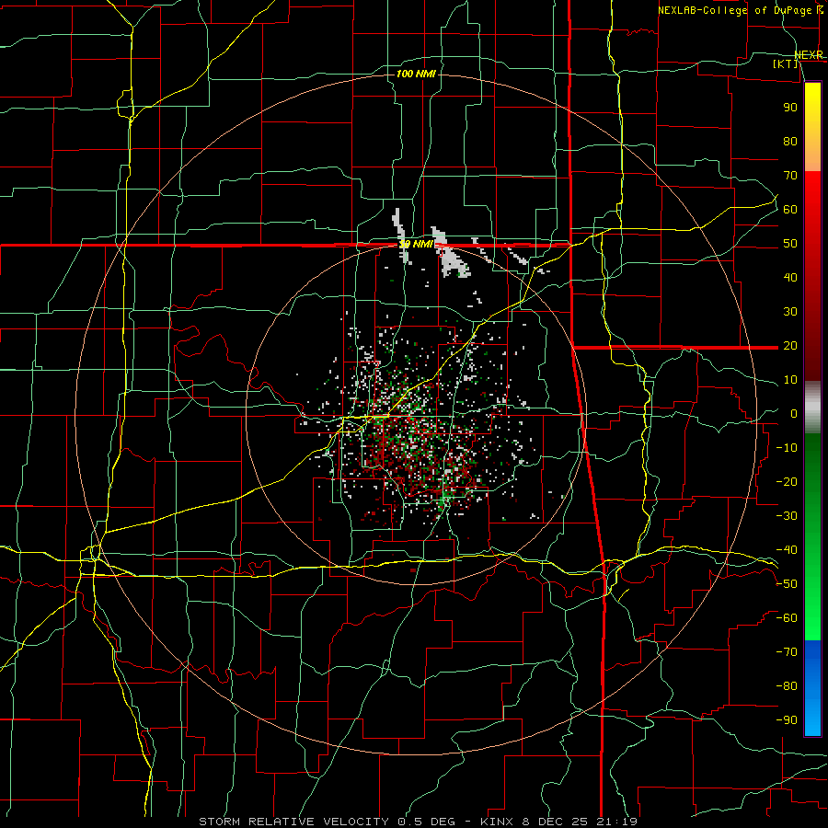
Task: Click the 50 NMI range ring label
Action: 416,244
